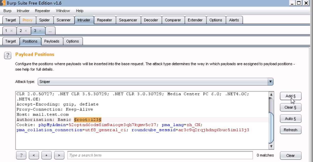Viewport: 313px width, 162px height.
Task: Click the request editor scrollbar thumb
Action: pyautogui.click(x=271, y=128)
